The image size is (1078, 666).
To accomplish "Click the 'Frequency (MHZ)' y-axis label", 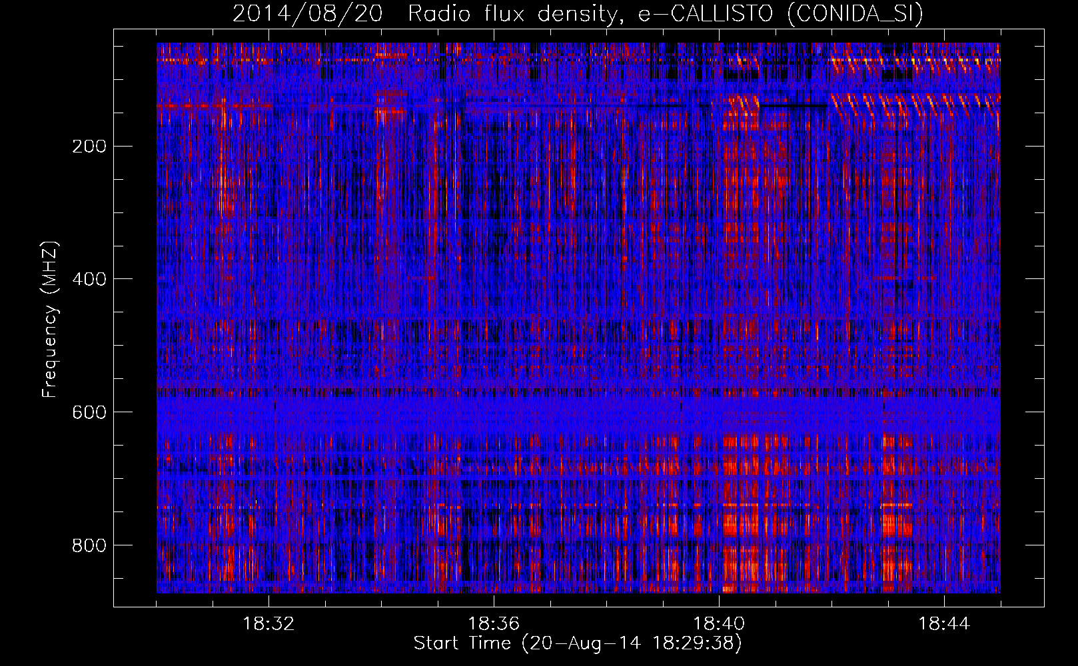I will point(50,319).
